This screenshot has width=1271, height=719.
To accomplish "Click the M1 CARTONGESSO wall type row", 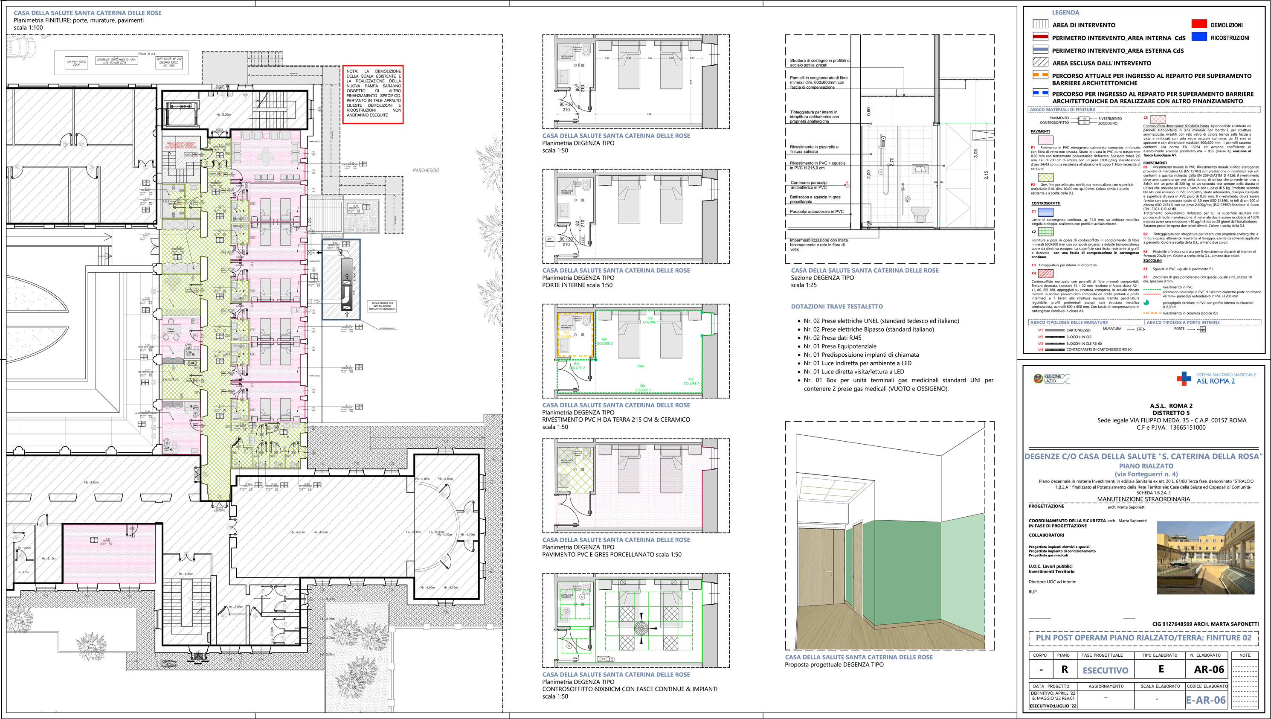I will tap(1064, 330).
